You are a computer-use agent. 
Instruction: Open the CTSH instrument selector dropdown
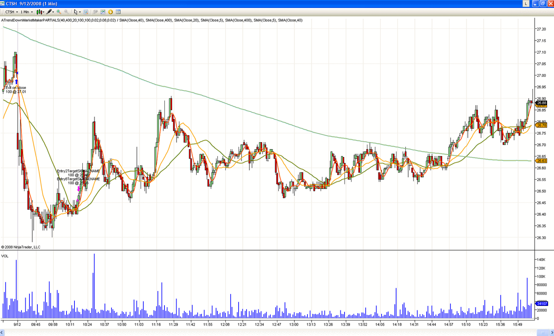click(11, 12)
